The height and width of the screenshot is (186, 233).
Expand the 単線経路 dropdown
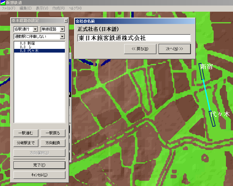(62, 29)
